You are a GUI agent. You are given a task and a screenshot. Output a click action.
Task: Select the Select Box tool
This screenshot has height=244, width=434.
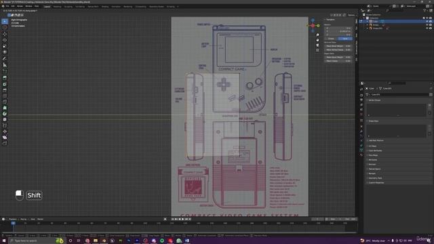tap(5, 21)
